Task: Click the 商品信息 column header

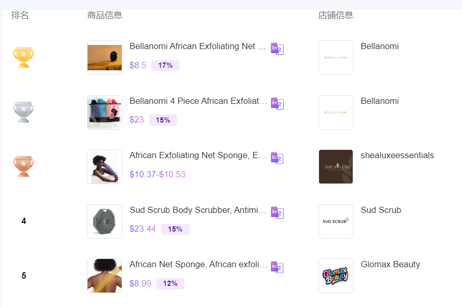Action: [x=105, y=15]
